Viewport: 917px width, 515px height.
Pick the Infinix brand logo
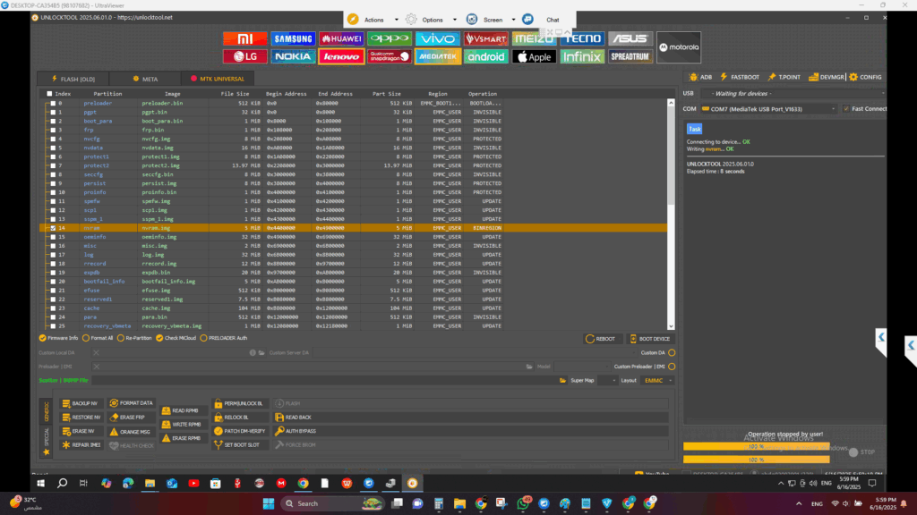[582, 56]
